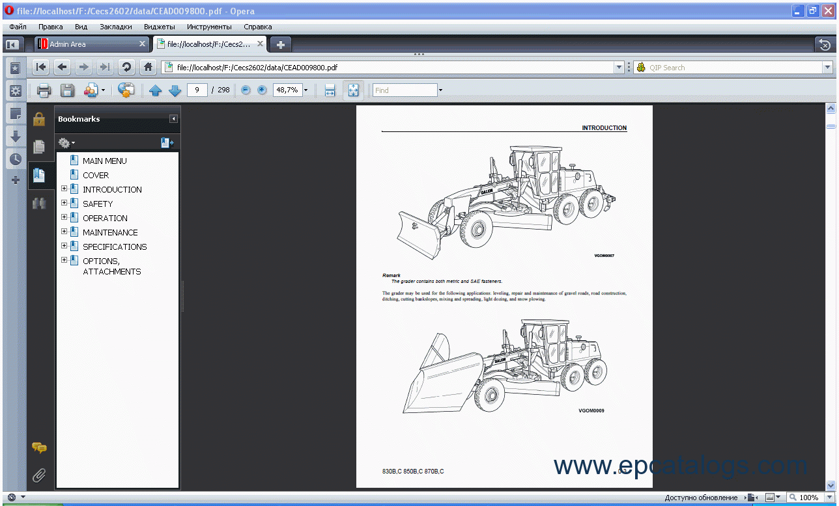Print the PDF document
The width and height of the screenshot is (839, 506).
click(x=44, y=90)
